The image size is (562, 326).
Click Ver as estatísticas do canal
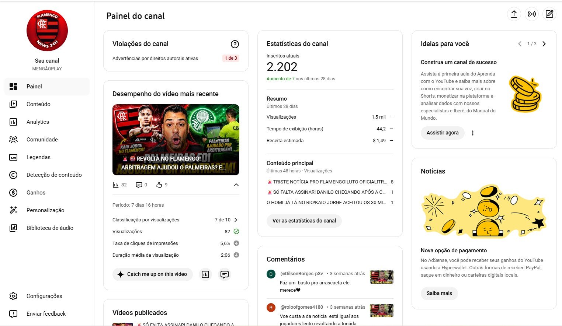304,221
